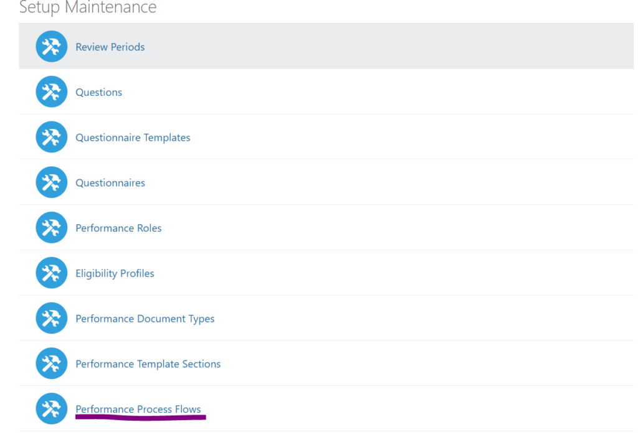Screen dimensions: 638x437
Task: Select the Performance Roles link
Action: pos(118,228)
